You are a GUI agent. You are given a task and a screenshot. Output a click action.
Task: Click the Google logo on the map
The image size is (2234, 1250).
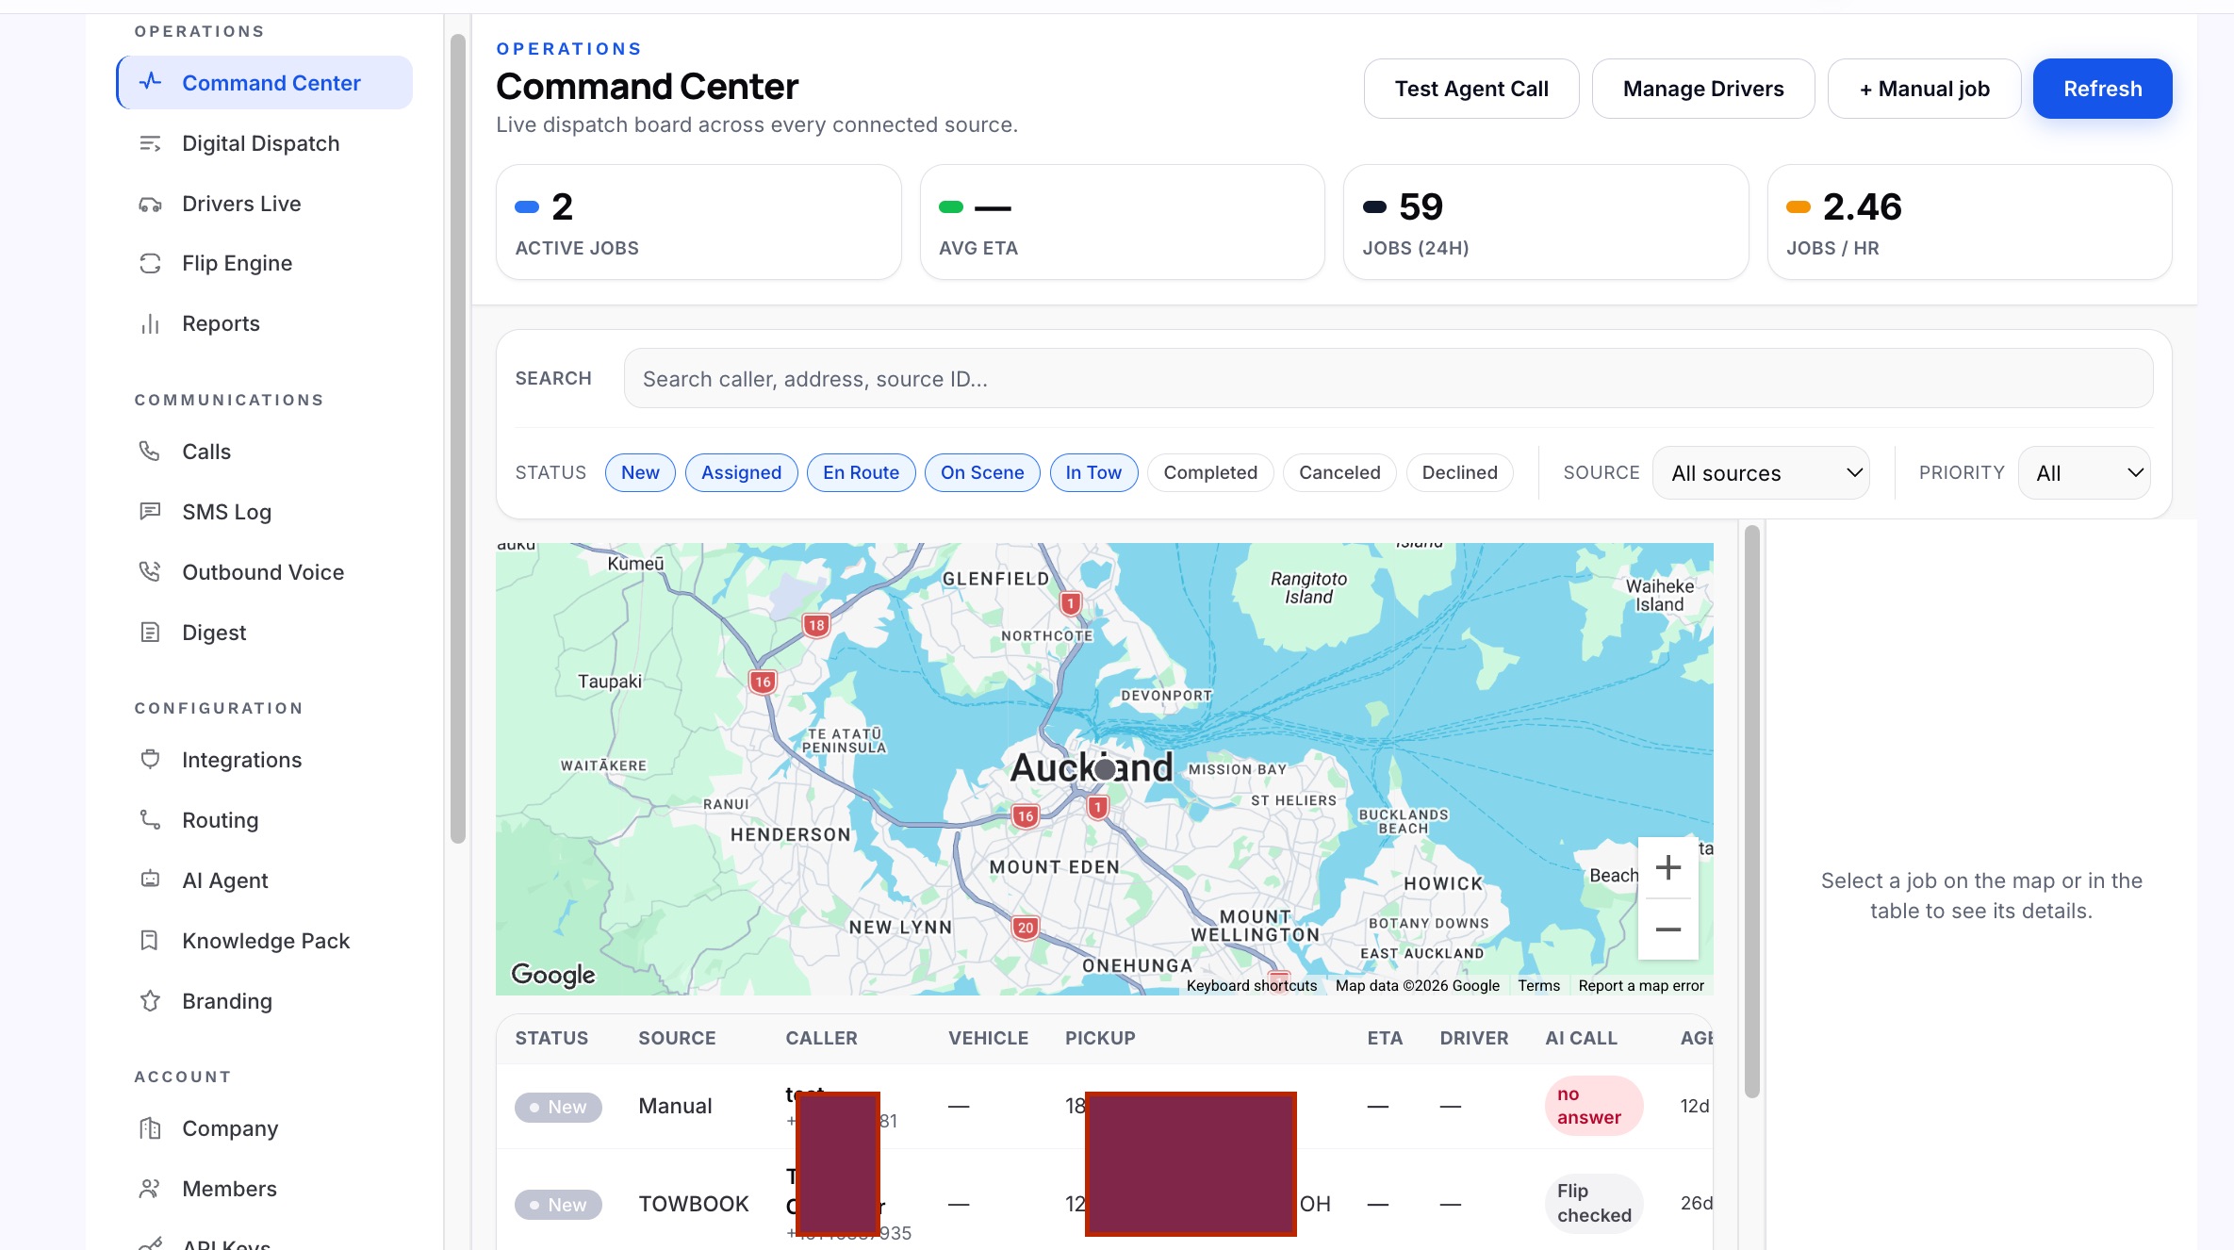pos(553,974)
